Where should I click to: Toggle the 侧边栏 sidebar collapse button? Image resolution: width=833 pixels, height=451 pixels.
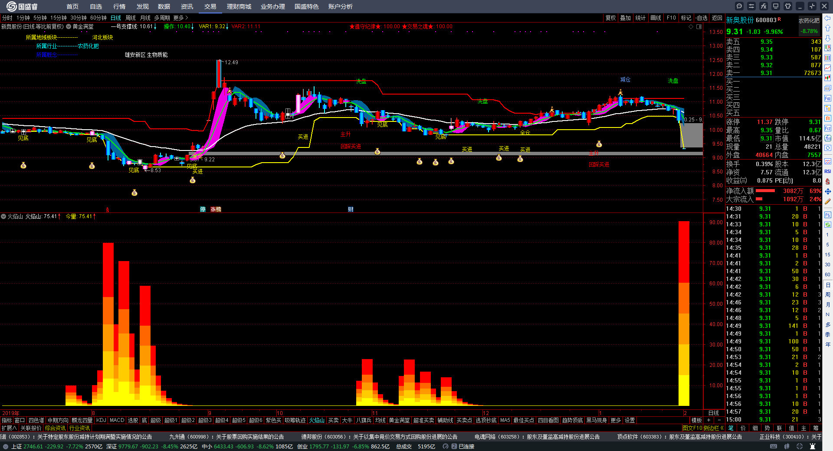(714, 428)
